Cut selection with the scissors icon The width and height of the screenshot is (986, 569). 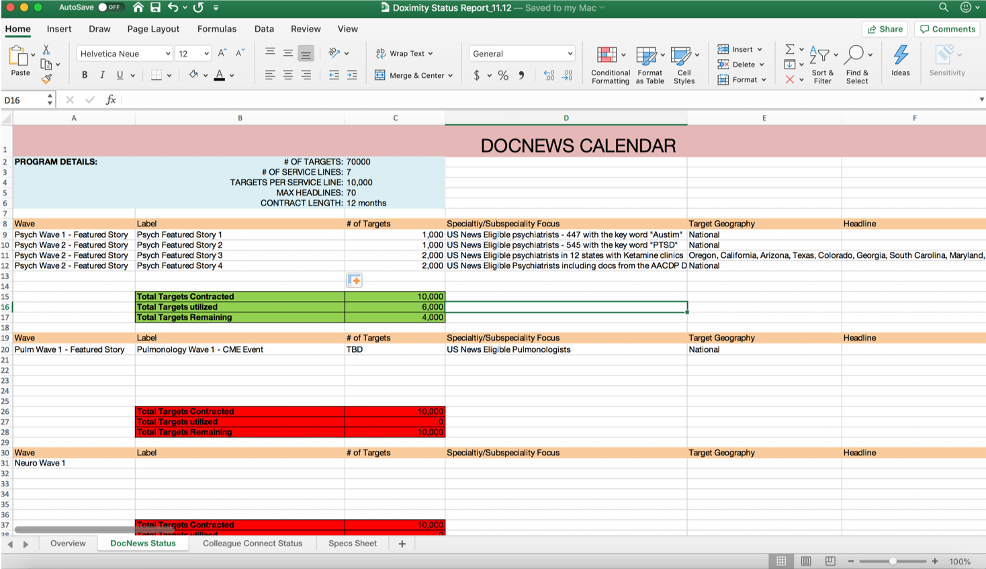[46, 50]
